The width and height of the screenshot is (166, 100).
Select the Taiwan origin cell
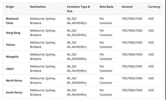point(10,45)
